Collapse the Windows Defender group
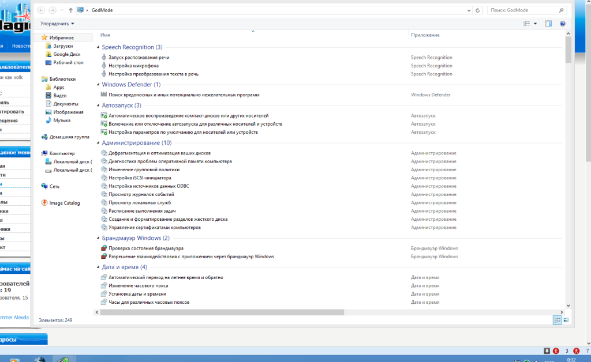The height and width of the screenshot is (362, 591). click(98, 84)
